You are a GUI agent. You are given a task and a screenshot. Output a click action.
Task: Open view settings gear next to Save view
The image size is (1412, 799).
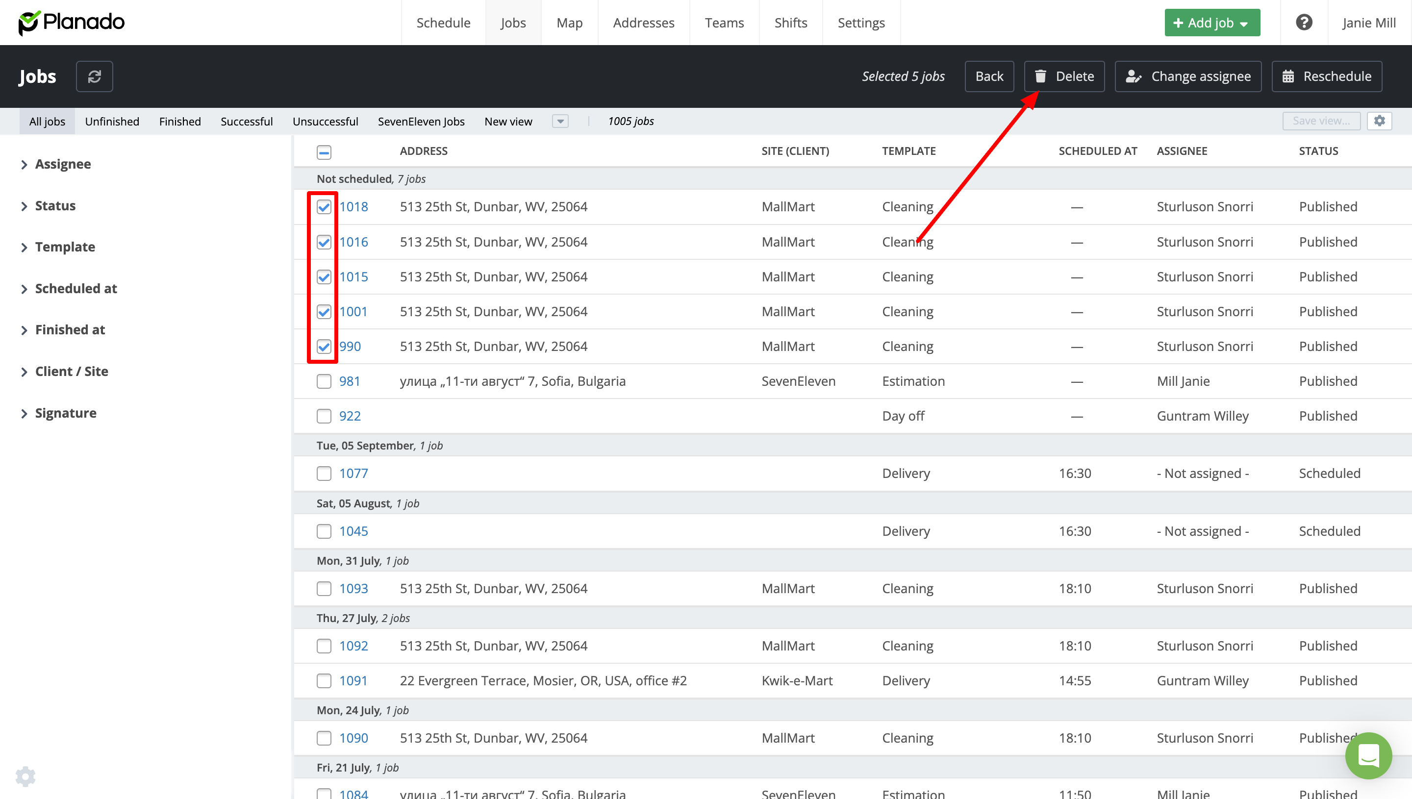(x=1379, y=121)
